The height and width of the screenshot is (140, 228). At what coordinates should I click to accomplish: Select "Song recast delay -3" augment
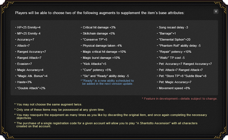(173, 27)
